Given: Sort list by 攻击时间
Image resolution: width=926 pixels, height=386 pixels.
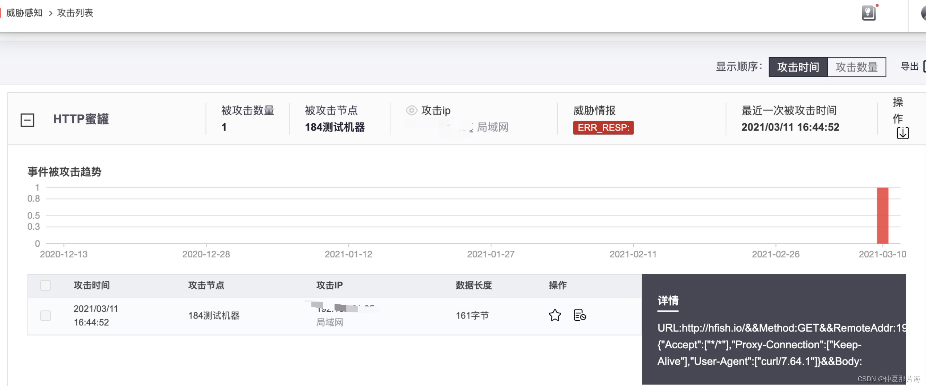Looking at the screenshot, I should 798,67.
